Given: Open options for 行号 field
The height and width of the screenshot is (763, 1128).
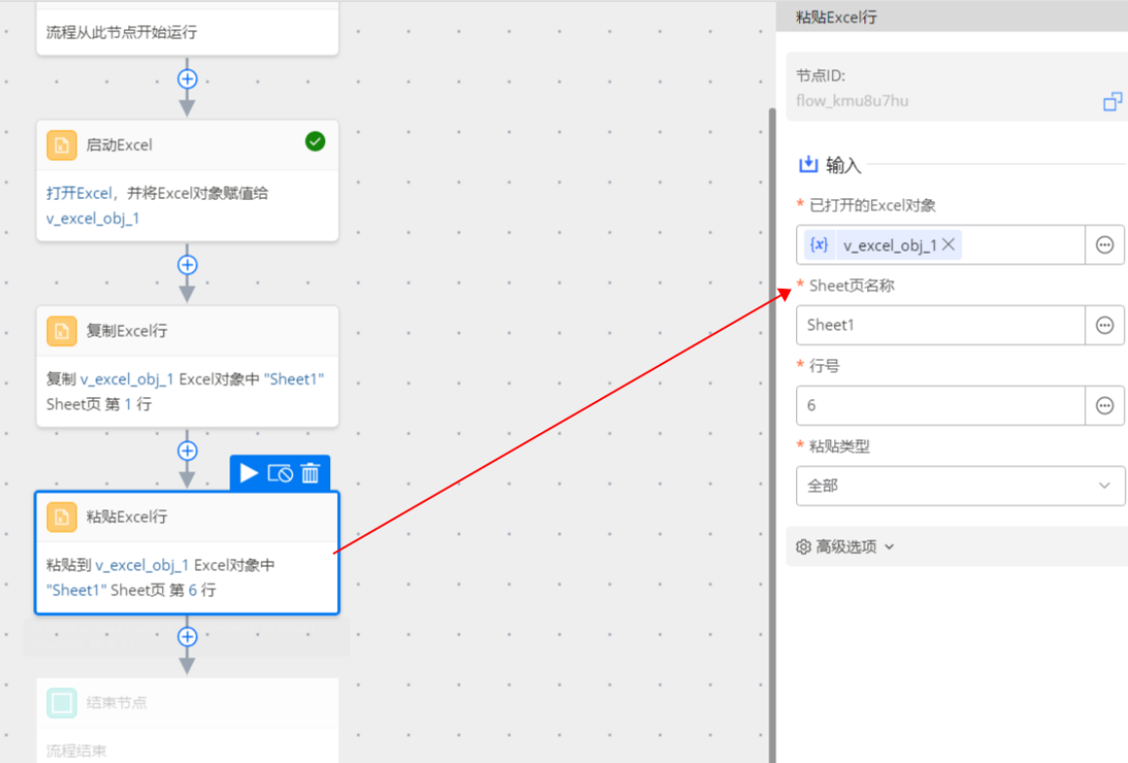Looking at the screenshot, I should [x=1105, y=406].
